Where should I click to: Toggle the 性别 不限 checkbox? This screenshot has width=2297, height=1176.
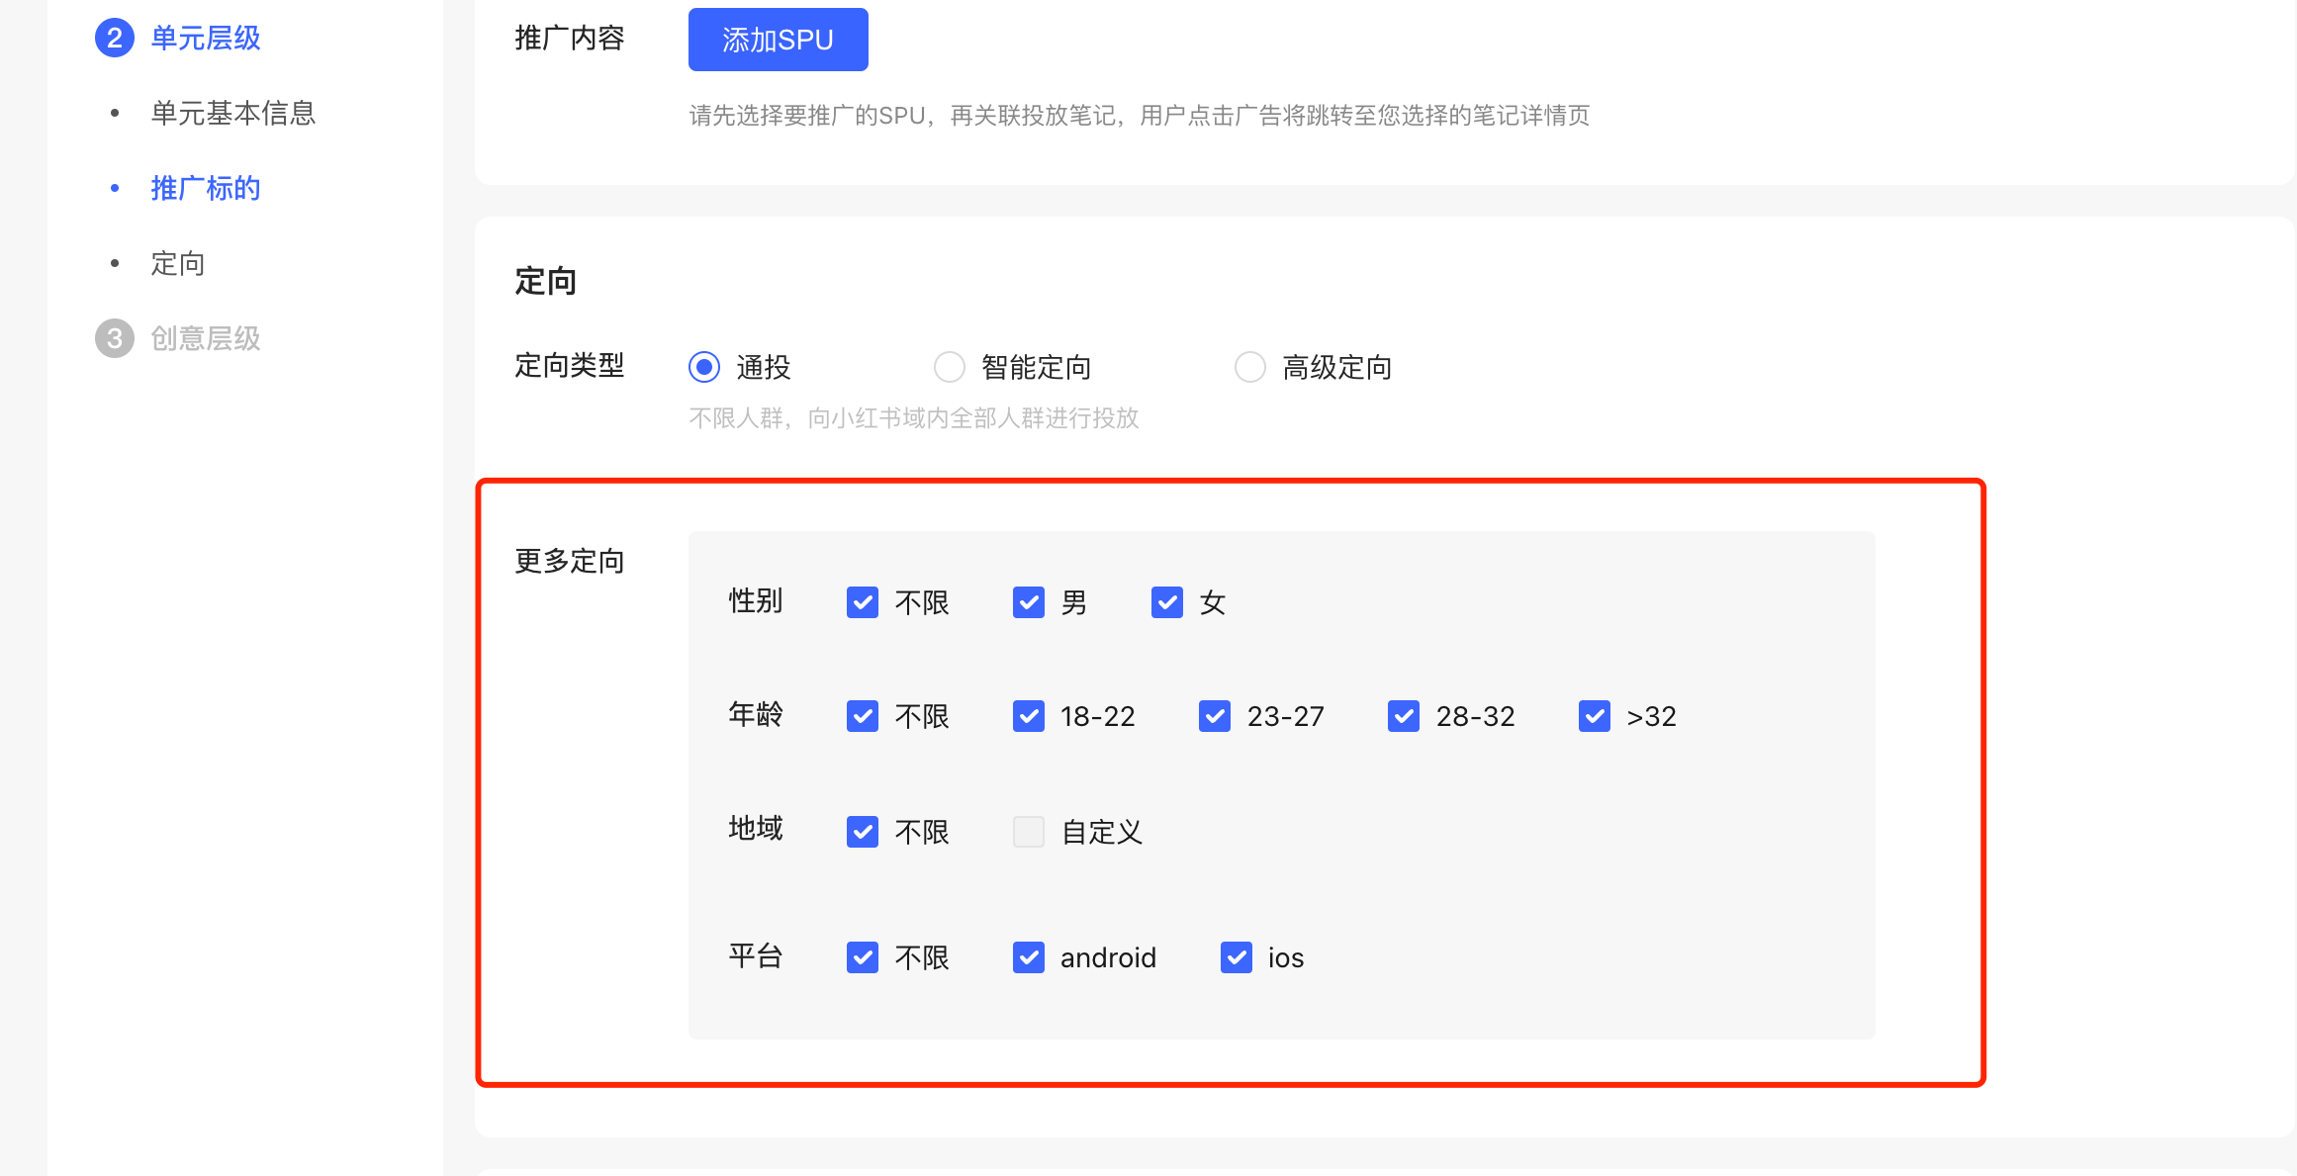tap(863, 602)
